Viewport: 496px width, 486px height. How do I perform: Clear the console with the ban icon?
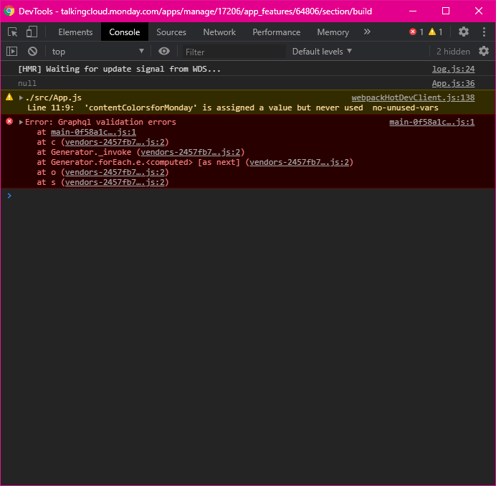(x=32, y=52)
